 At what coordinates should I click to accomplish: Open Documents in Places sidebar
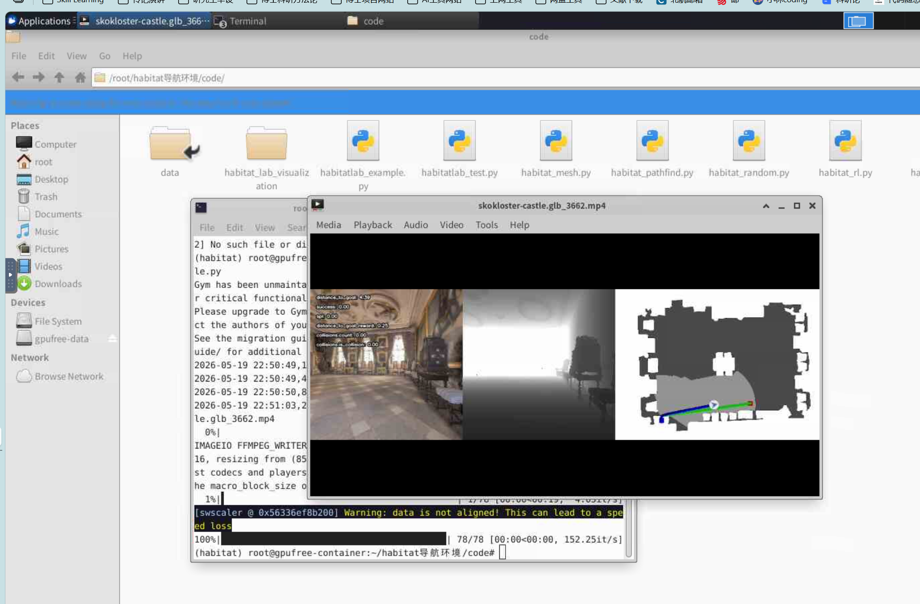(49, 214)
